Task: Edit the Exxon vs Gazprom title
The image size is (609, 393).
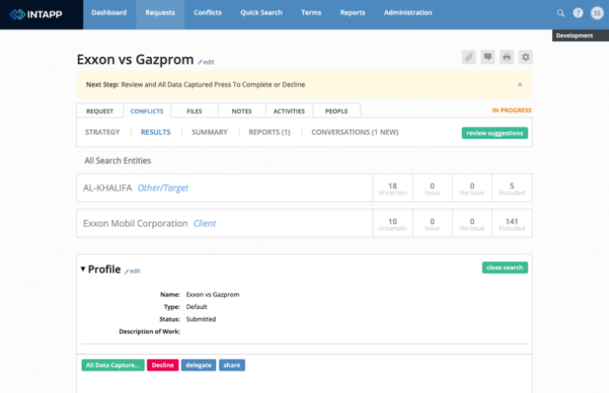Action: (x=206, y=61)
